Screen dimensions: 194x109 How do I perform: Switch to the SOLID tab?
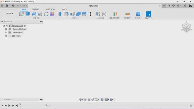[24, 9]
